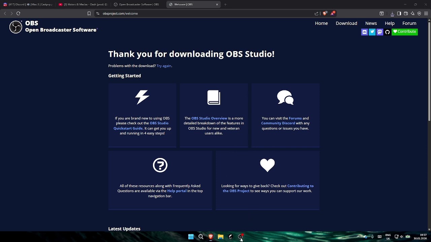431x242 pixels.
Task: Open the OBS Studio Overview link
Action: pyautogui.click(x=209, y=118)
